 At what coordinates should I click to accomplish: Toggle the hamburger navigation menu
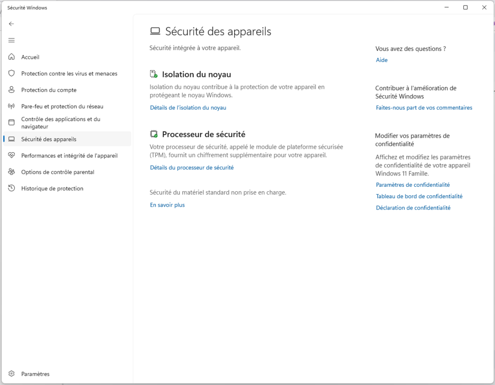11,40
